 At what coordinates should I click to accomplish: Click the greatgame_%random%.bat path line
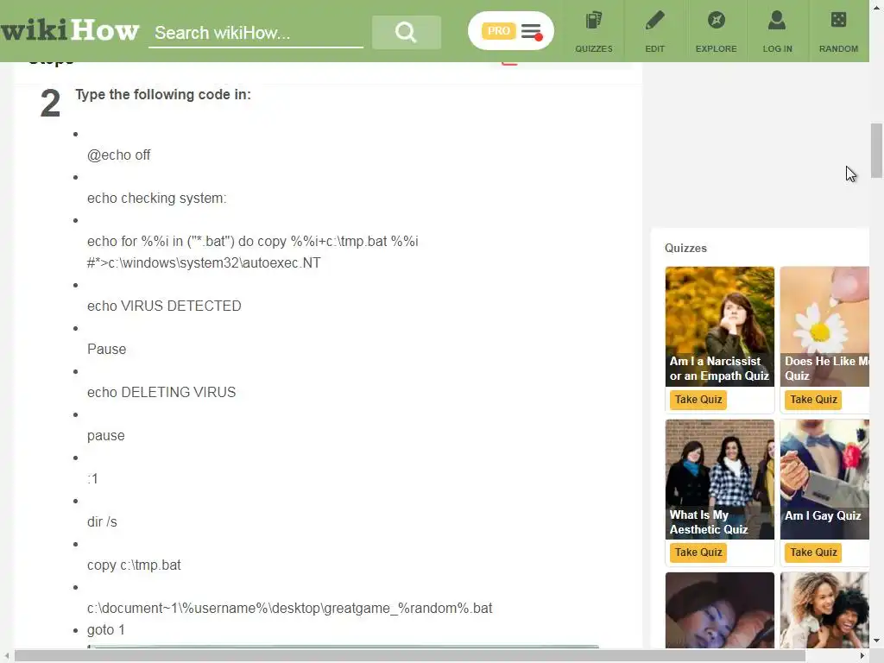(290, 609)
